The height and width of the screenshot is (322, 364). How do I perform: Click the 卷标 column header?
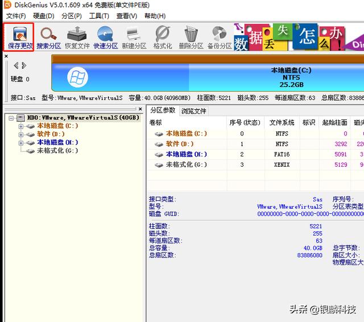(187, 122)
